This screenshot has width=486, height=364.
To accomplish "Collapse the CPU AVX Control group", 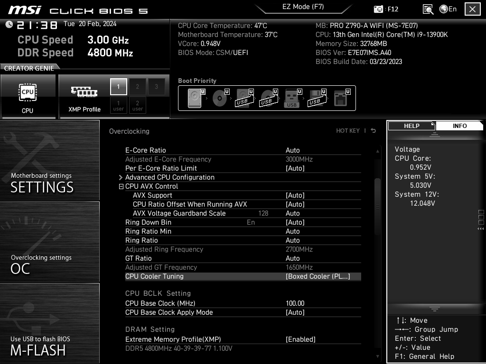I will coord(121,186).
